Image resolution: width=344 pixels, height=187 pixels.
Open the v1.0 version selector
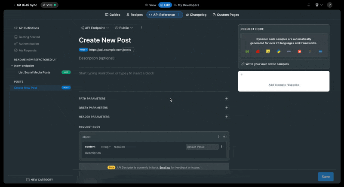pyautogui.click(x=49, y=5)
